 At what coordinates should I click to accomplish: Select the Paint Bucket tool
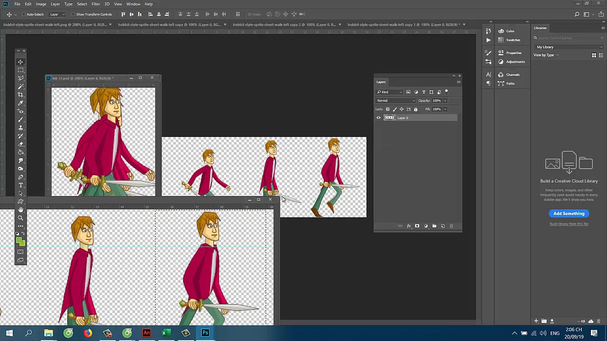tap(20, 153)
